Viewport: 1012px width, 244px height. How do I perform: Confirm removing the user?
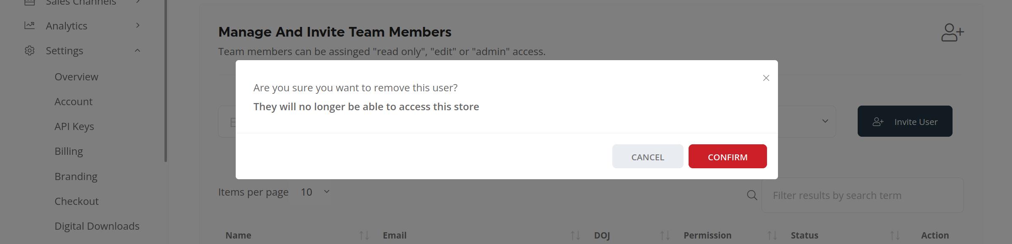tap(727, 156)
